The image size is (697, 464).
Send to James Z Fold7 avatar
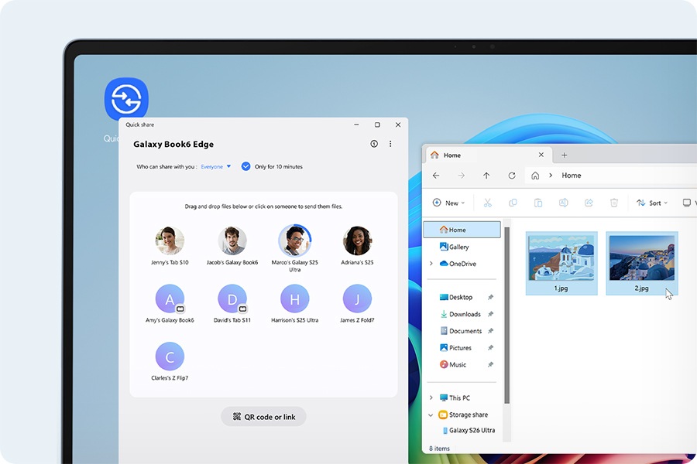point(357,299)
